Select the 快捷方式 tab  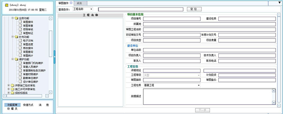28,105
